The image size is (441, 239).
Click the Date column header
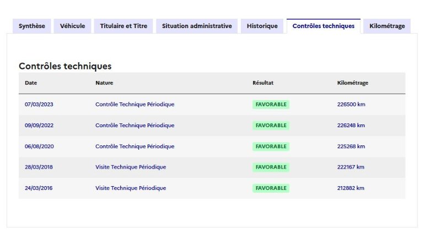31,83
